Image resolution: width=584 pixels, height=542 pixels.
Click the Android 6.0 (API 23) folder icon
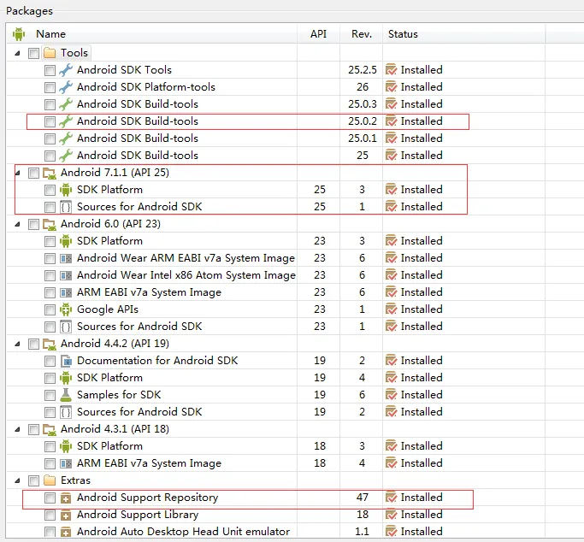point(50,224)
